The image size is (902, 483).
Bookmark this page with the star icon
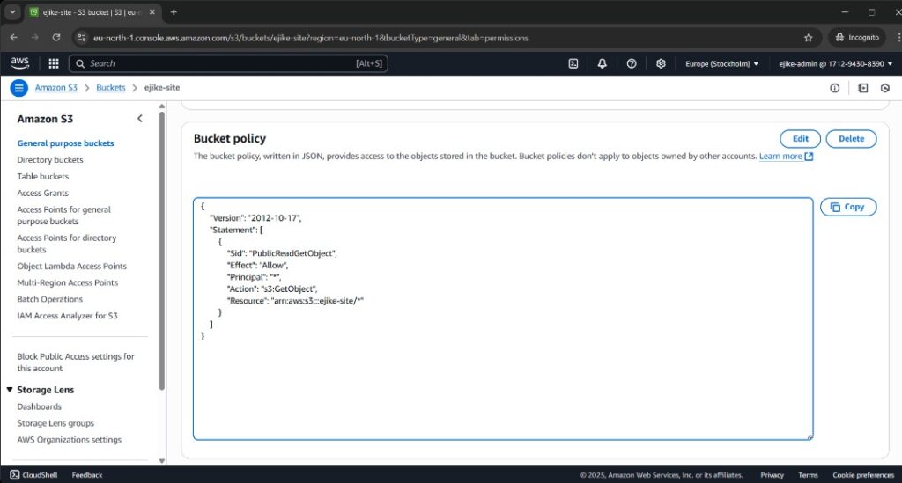click(x=808, y=38)
